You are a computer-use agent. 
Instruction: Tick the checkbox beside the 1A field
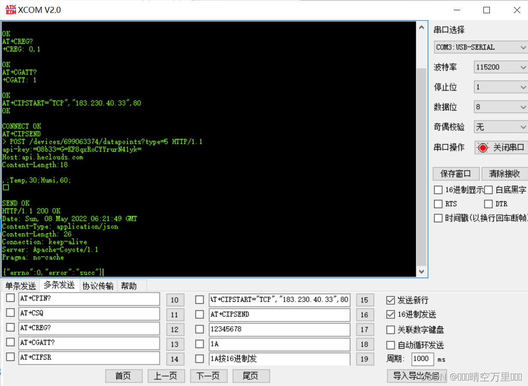click(199, 344)
